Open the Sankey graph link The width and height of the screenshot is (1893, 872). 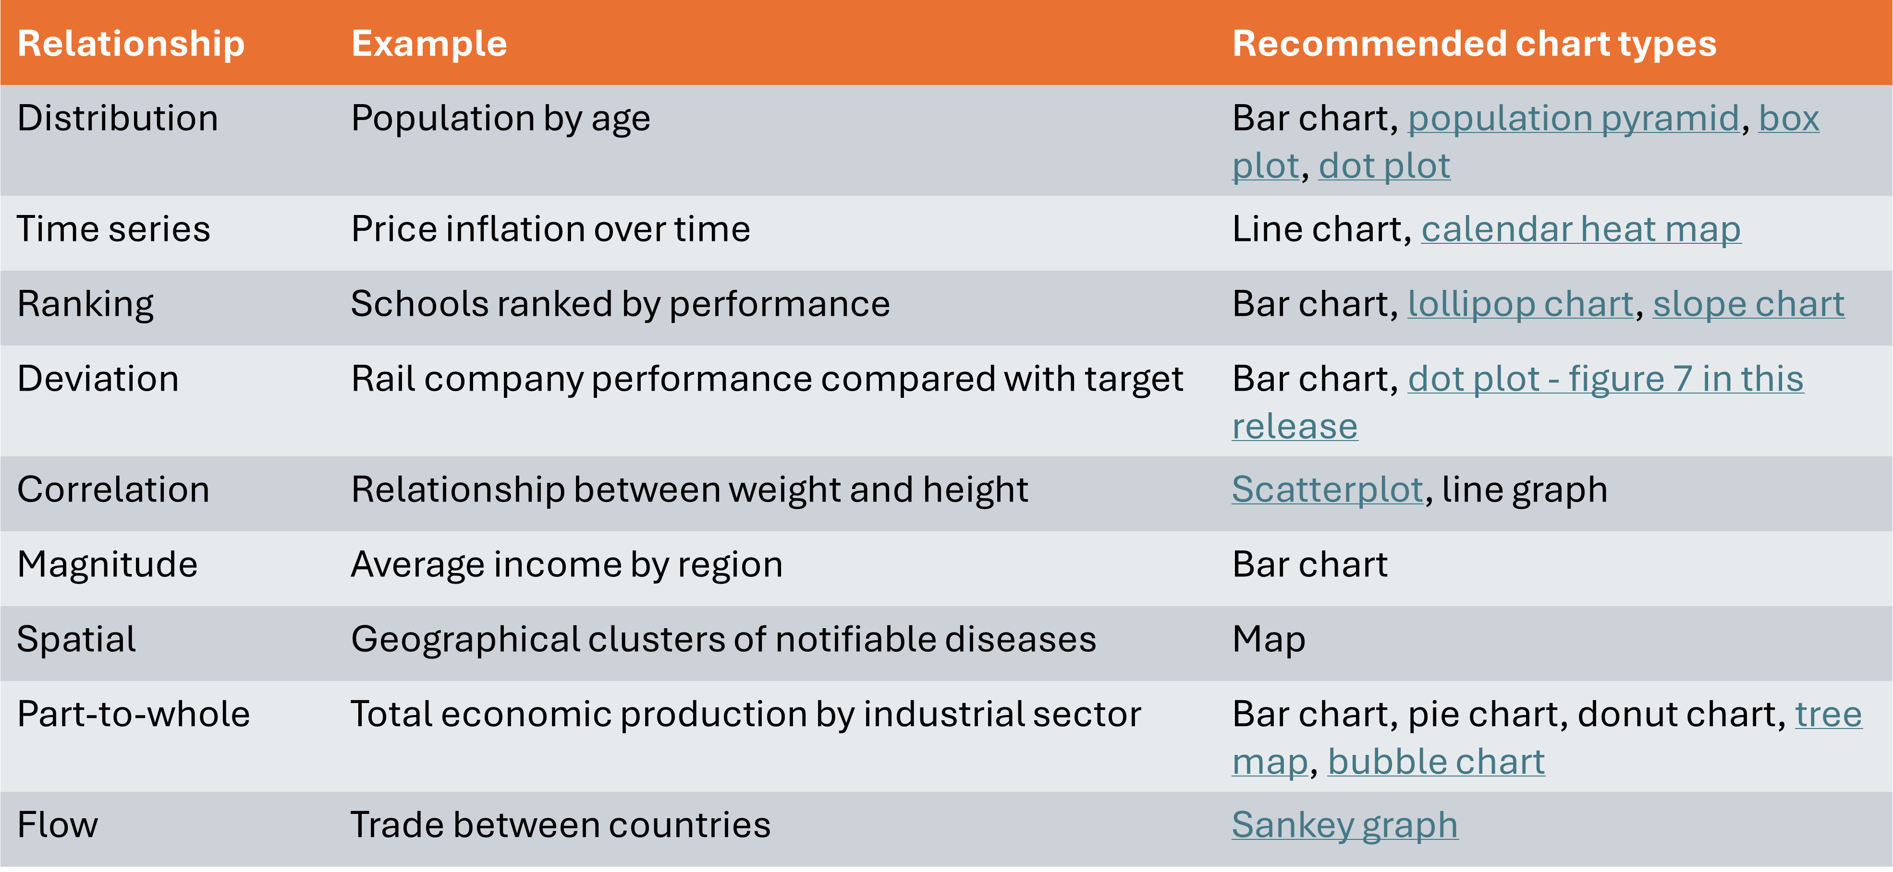coord(1344,826)
